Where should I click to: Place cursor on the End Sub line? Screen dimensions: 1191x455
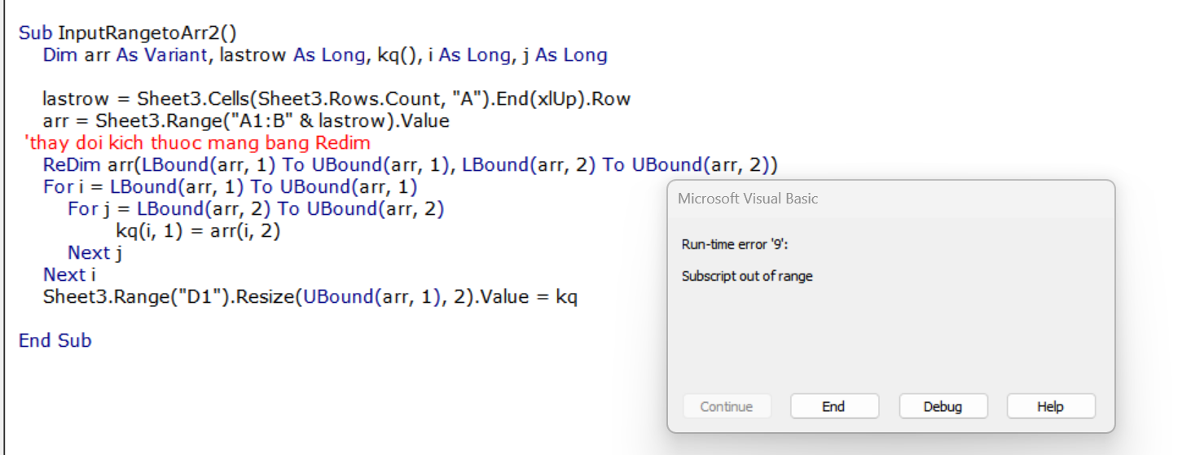coord(55,340)
